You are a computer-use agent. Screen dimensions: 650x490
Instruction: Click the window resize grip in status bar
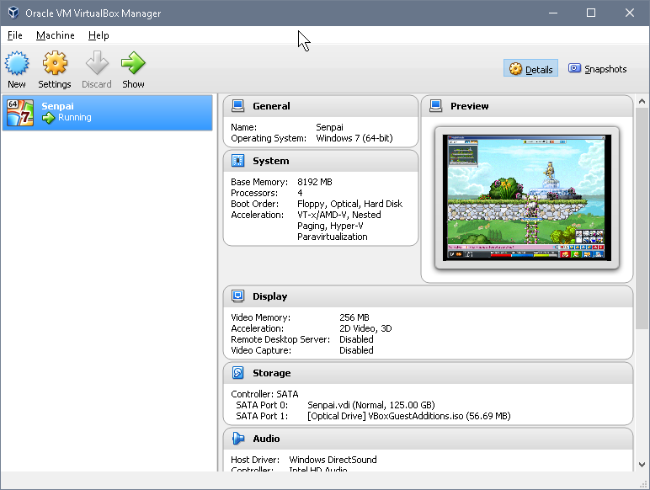[643, 484]
